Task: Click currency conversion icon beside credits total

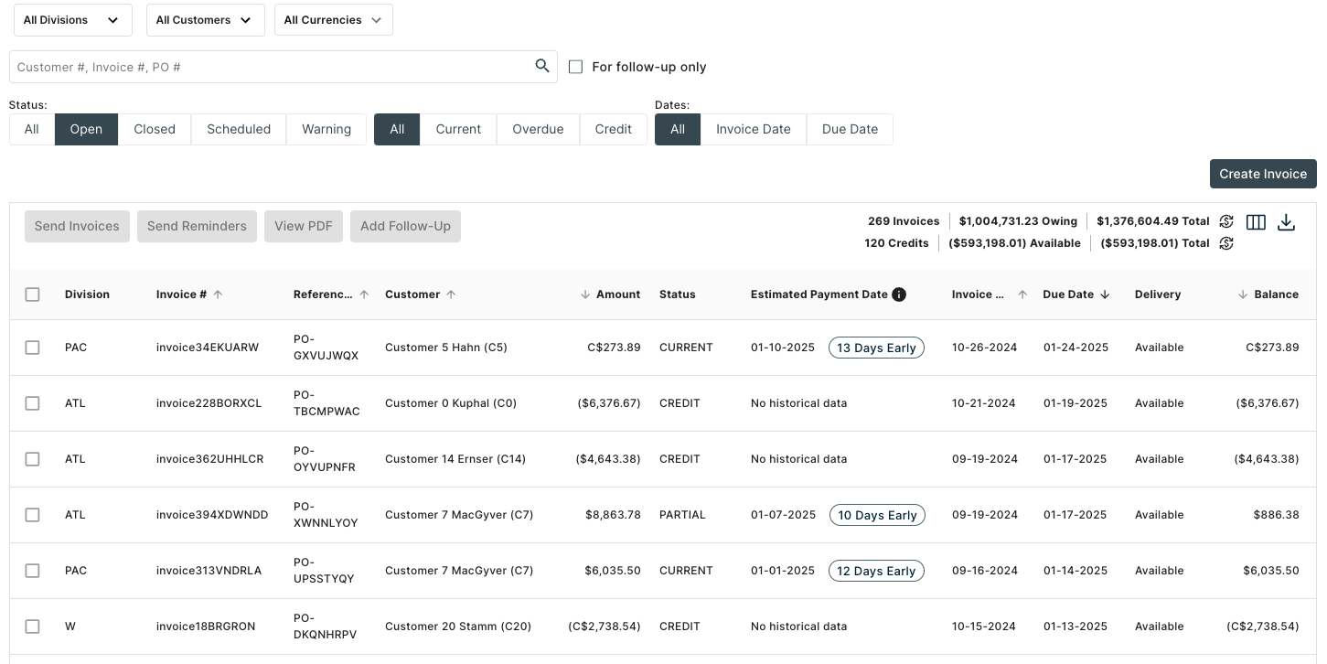Action: 1226,243
